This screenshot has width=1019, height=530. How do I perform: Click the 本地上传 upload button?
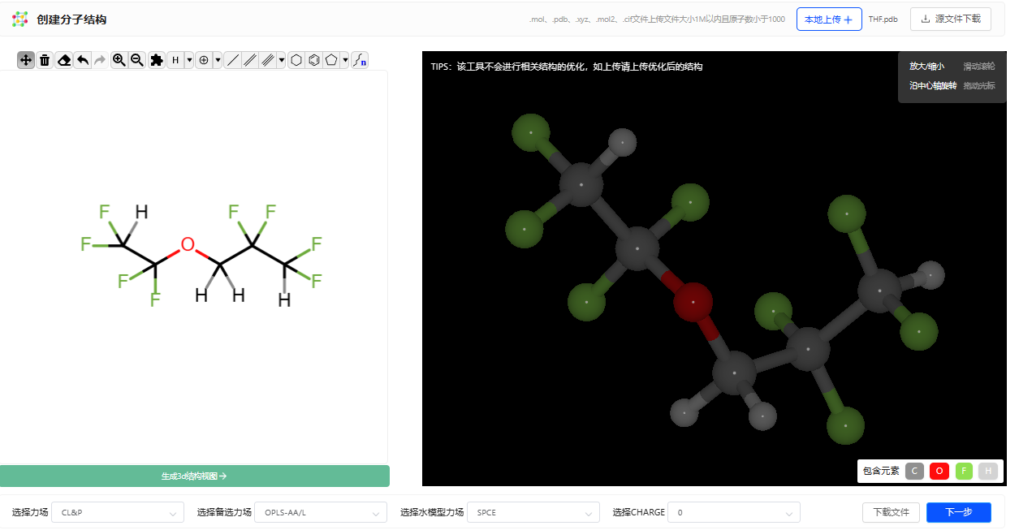(x=829, y=19)
